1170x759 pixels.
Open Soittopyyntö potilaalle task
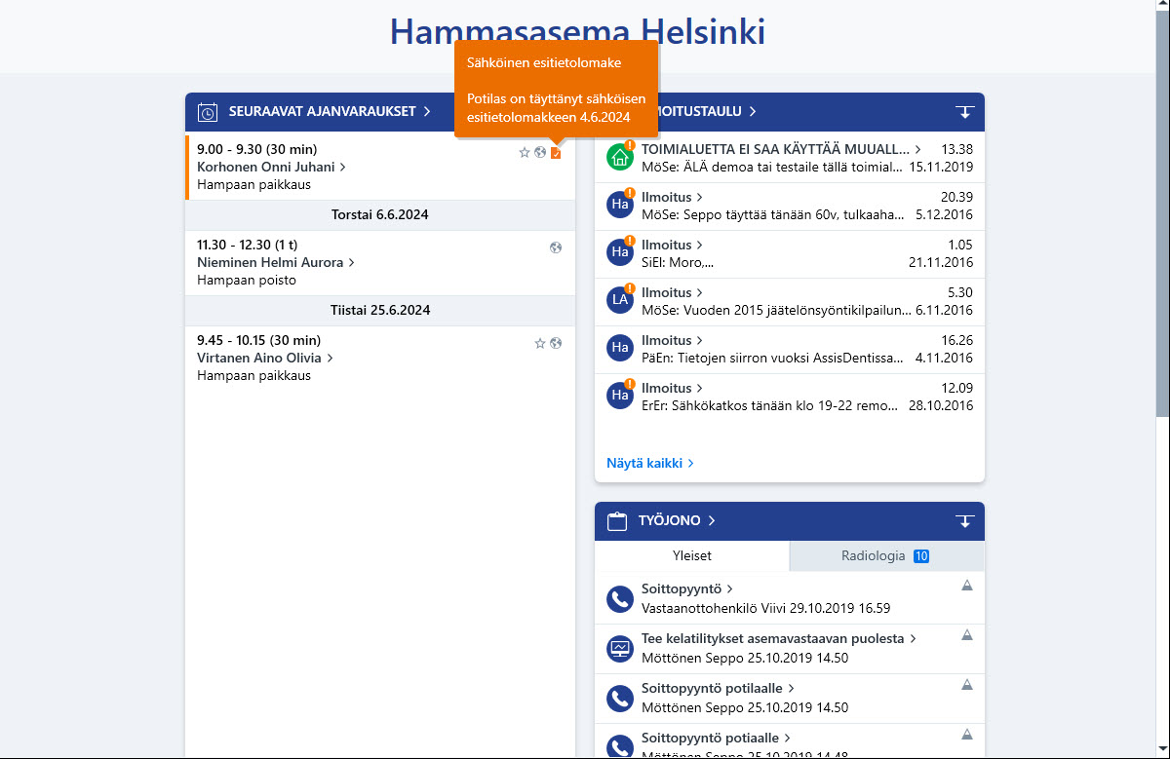[x=720, y=688]
